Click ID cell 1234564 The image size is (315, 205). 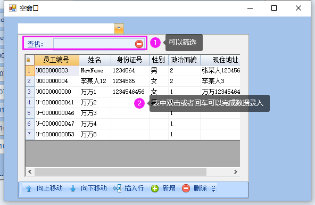pos(130,70)
